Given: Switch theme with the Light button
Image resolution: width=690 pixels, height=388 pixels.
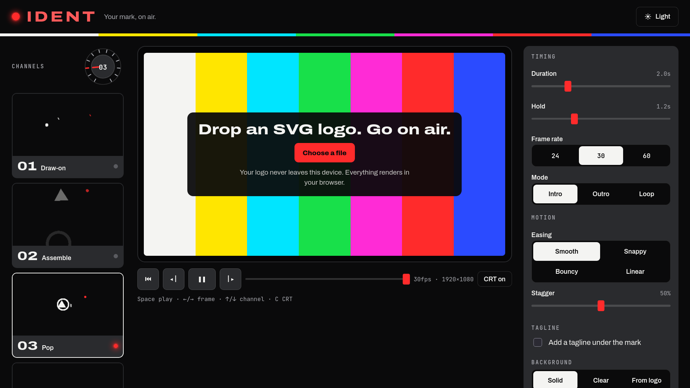Looking at the screenshot, I should (x=657, y=17).
